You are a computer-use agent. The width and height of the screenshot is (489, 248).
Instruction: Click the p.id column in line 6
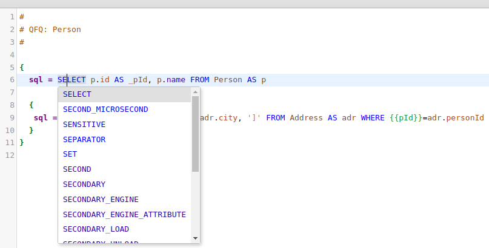(x=100, y=80)
